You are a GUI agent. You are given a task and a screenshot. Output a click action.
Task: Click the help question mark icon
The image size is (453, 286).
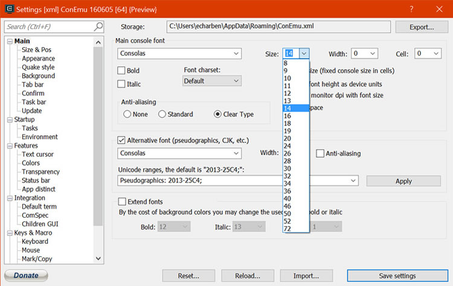coord(411,9)
